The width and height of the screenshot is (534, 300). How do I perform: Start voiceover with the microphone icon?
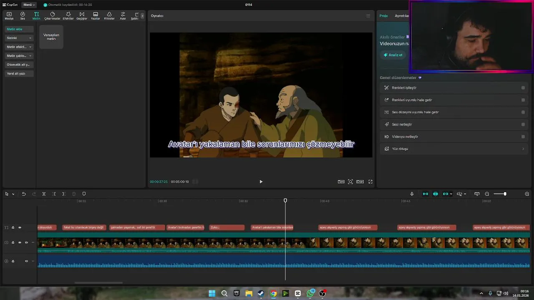(x=412, y=194)
